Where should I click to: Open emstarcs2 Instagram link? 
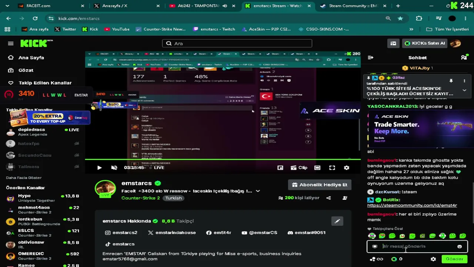coord(121,233)
